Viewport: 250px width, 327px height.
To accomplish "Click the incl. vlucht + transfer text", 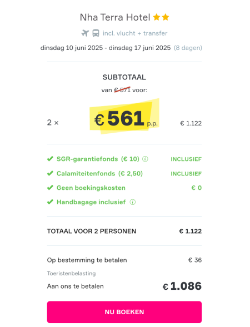I will click(x=135, y=33).
